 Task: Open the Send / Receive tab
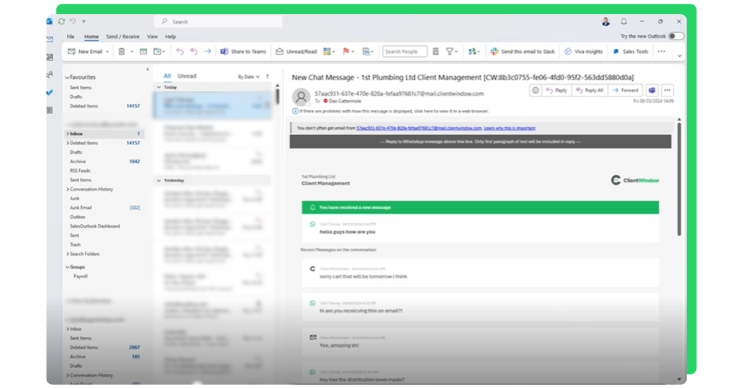(123, 36)
